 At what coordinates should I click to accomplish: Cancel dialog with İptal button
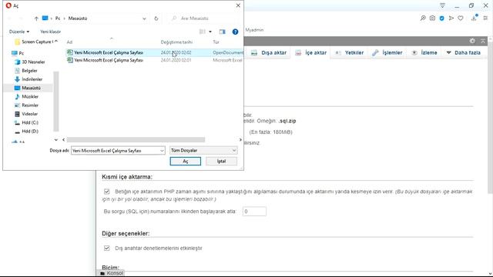(x=221, y=161)
